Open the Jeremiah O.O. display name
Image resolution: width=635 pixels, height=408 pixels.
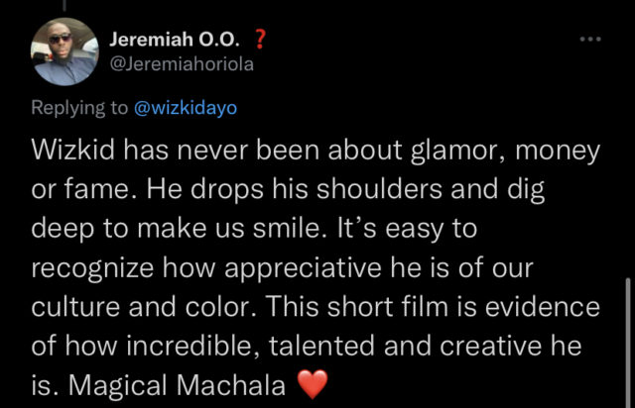point(175,40)
